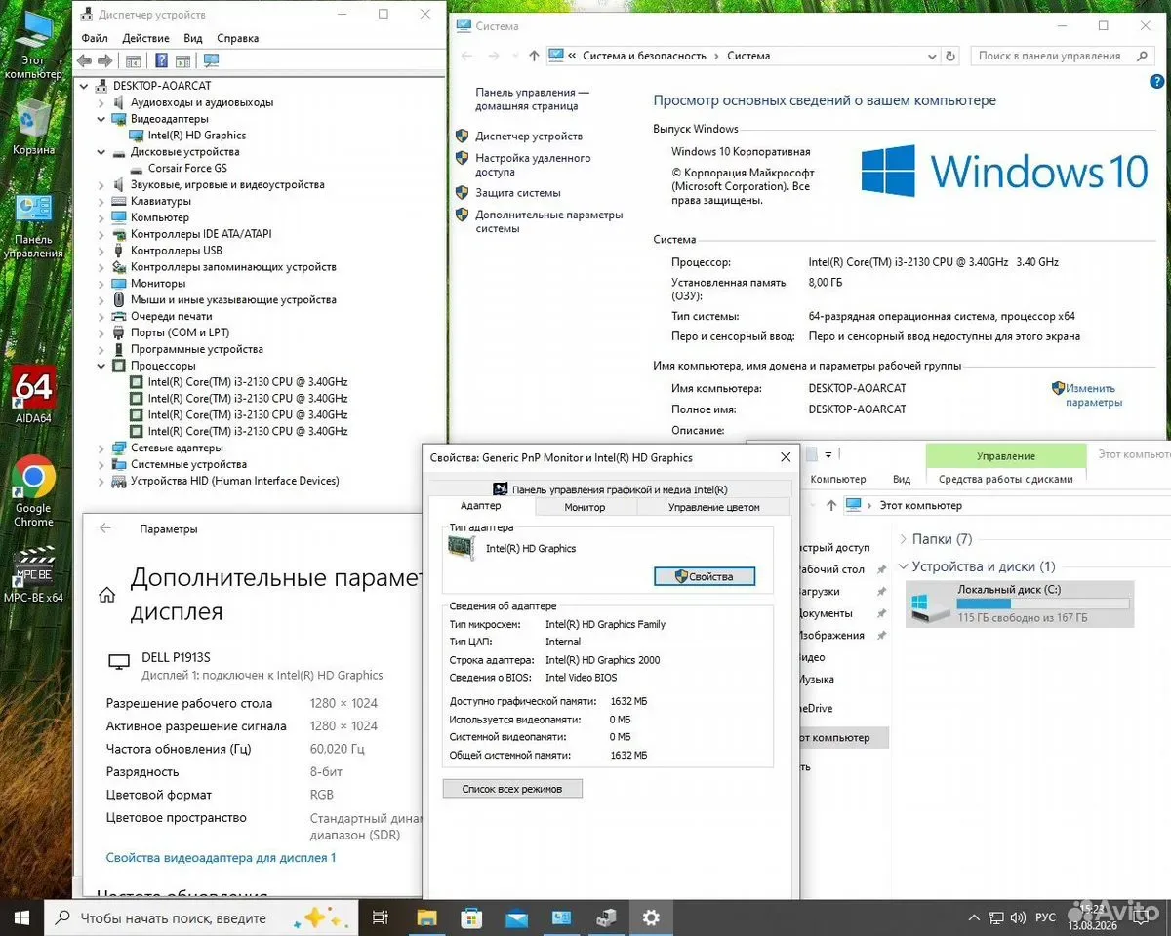Viewport: 1171px width, 936px height.
Task: Expand the Контроллеры USB node
Action: 101,251
